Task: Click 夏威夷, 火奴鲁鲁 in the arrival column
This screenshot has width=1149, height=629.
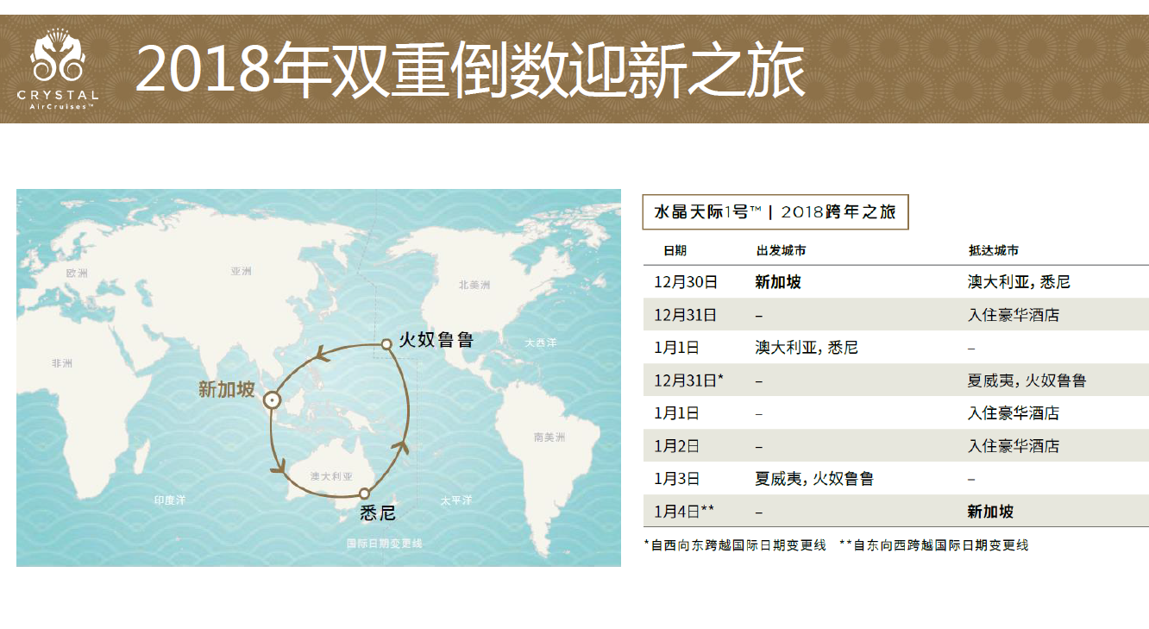Action: 1027,381
